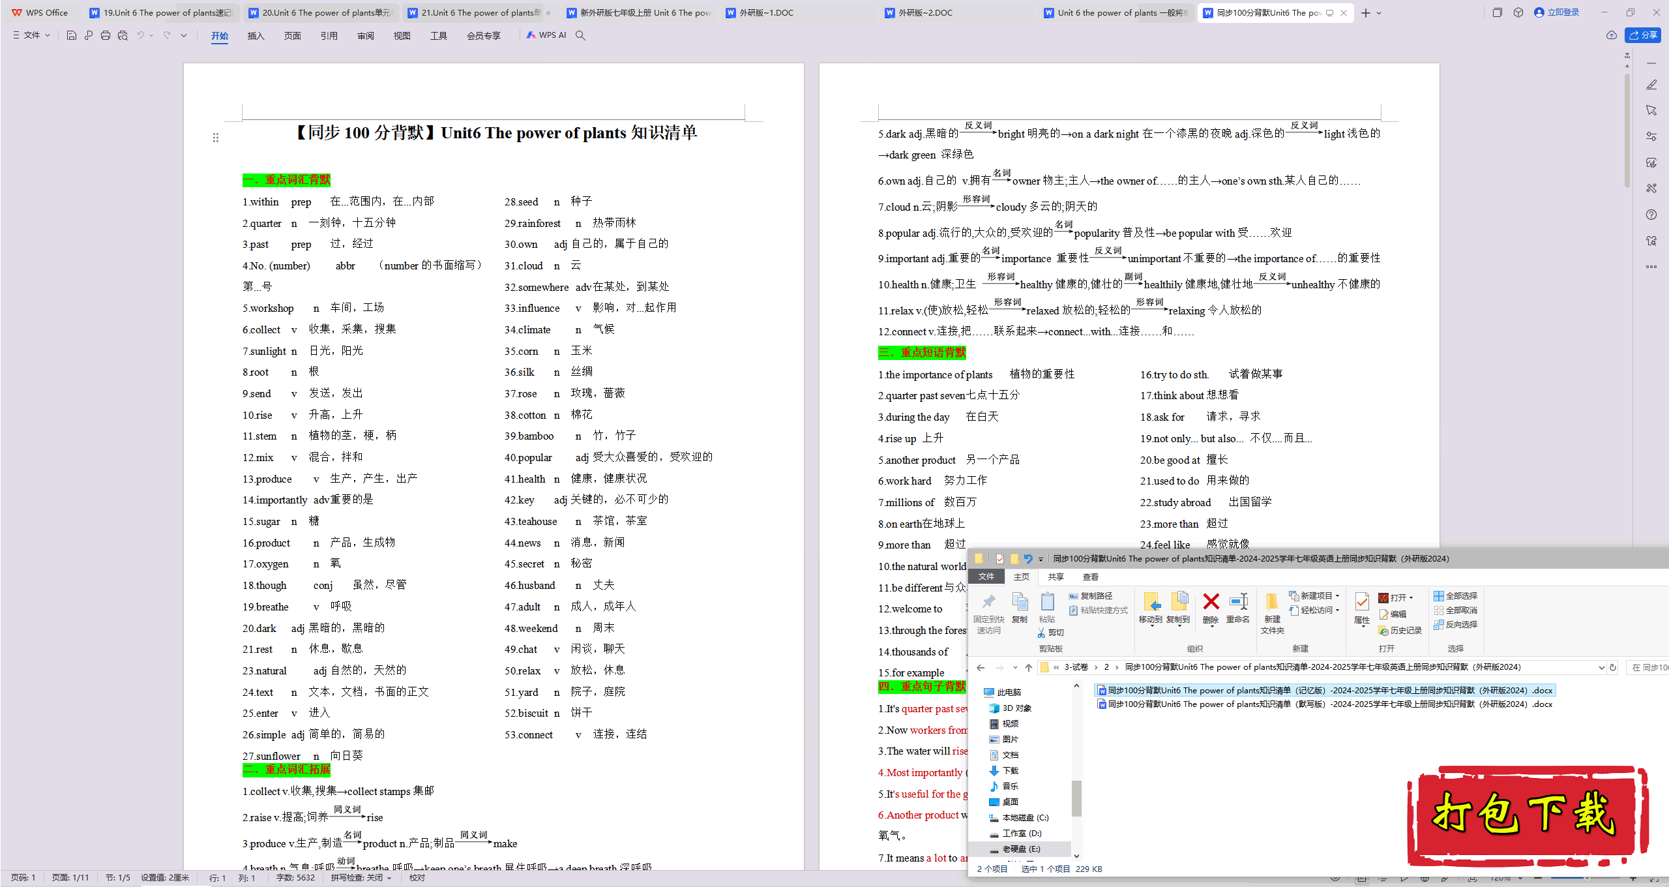Click 移动到 button in Explorer ribbon
This screenshot has width=1669, height=887.
(x=1151, y=608)
